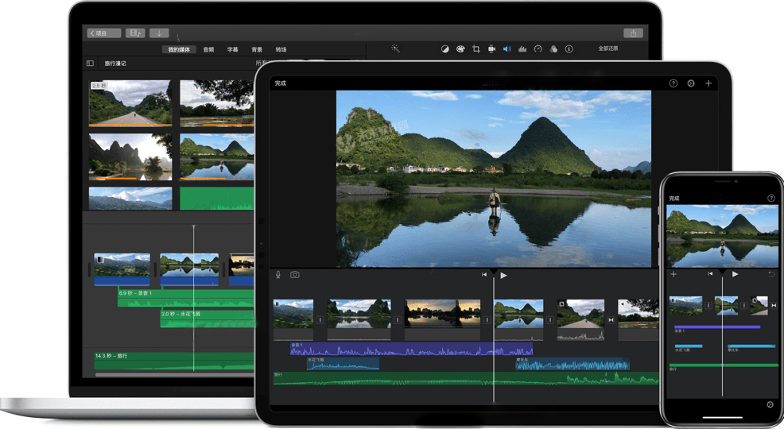This screenshot has width=784, height=429.
Task: Click 全部还原 reset button on MacBook
Action: (x=608, y=48)
